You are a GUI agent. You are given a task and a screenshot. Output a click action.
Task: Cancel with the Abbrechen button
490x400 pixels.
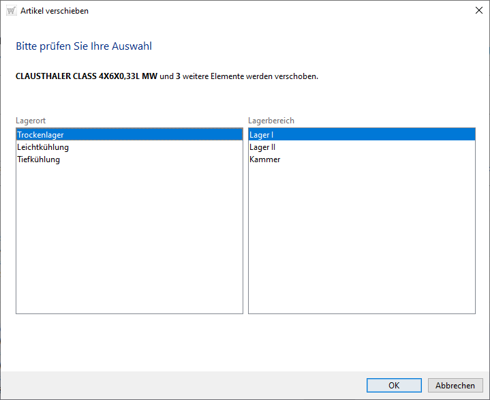pos(455,385)
